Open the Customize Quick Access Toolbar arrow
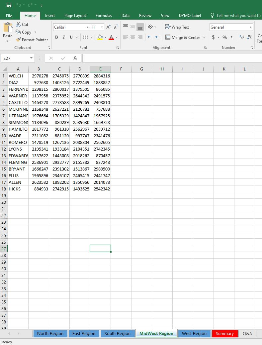The height and width of the screenshot is (345, 262). pyautogui.click(x=42, y=6)
